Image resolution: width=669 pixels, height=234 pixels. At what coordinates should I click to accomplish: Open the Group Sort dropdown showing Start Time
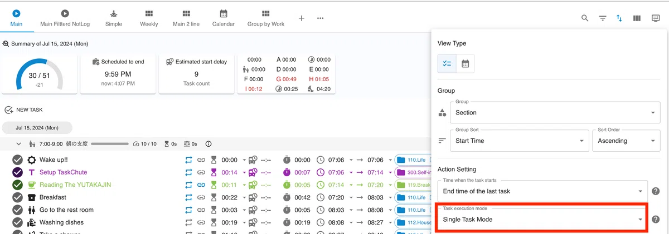pos(520,141)
